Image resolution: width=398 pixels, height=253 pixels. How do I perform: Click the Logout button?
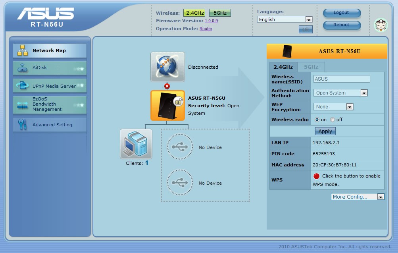tap(342, 13)
